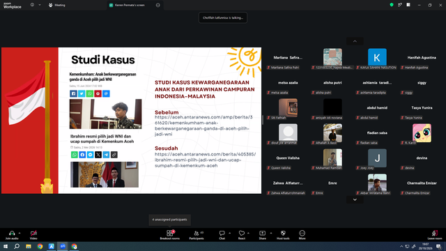Click the green encryption shield icon
The height and width of the screenshot is (251, 446).
[x=392, y=5]
